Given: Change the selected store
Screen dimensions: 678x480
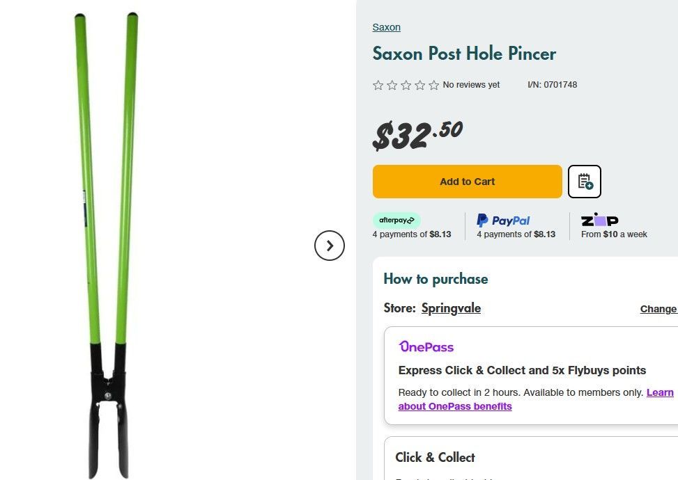Looking at the screenshot, I should (x=658, y=309).
